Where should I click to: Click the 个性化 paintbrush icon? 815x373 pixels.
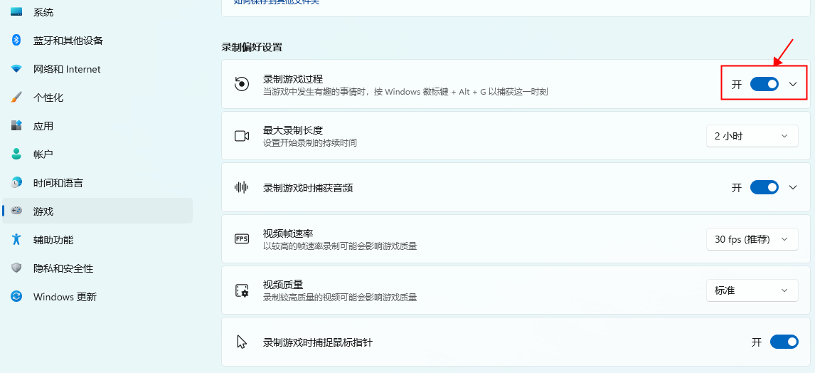(16, 98)
